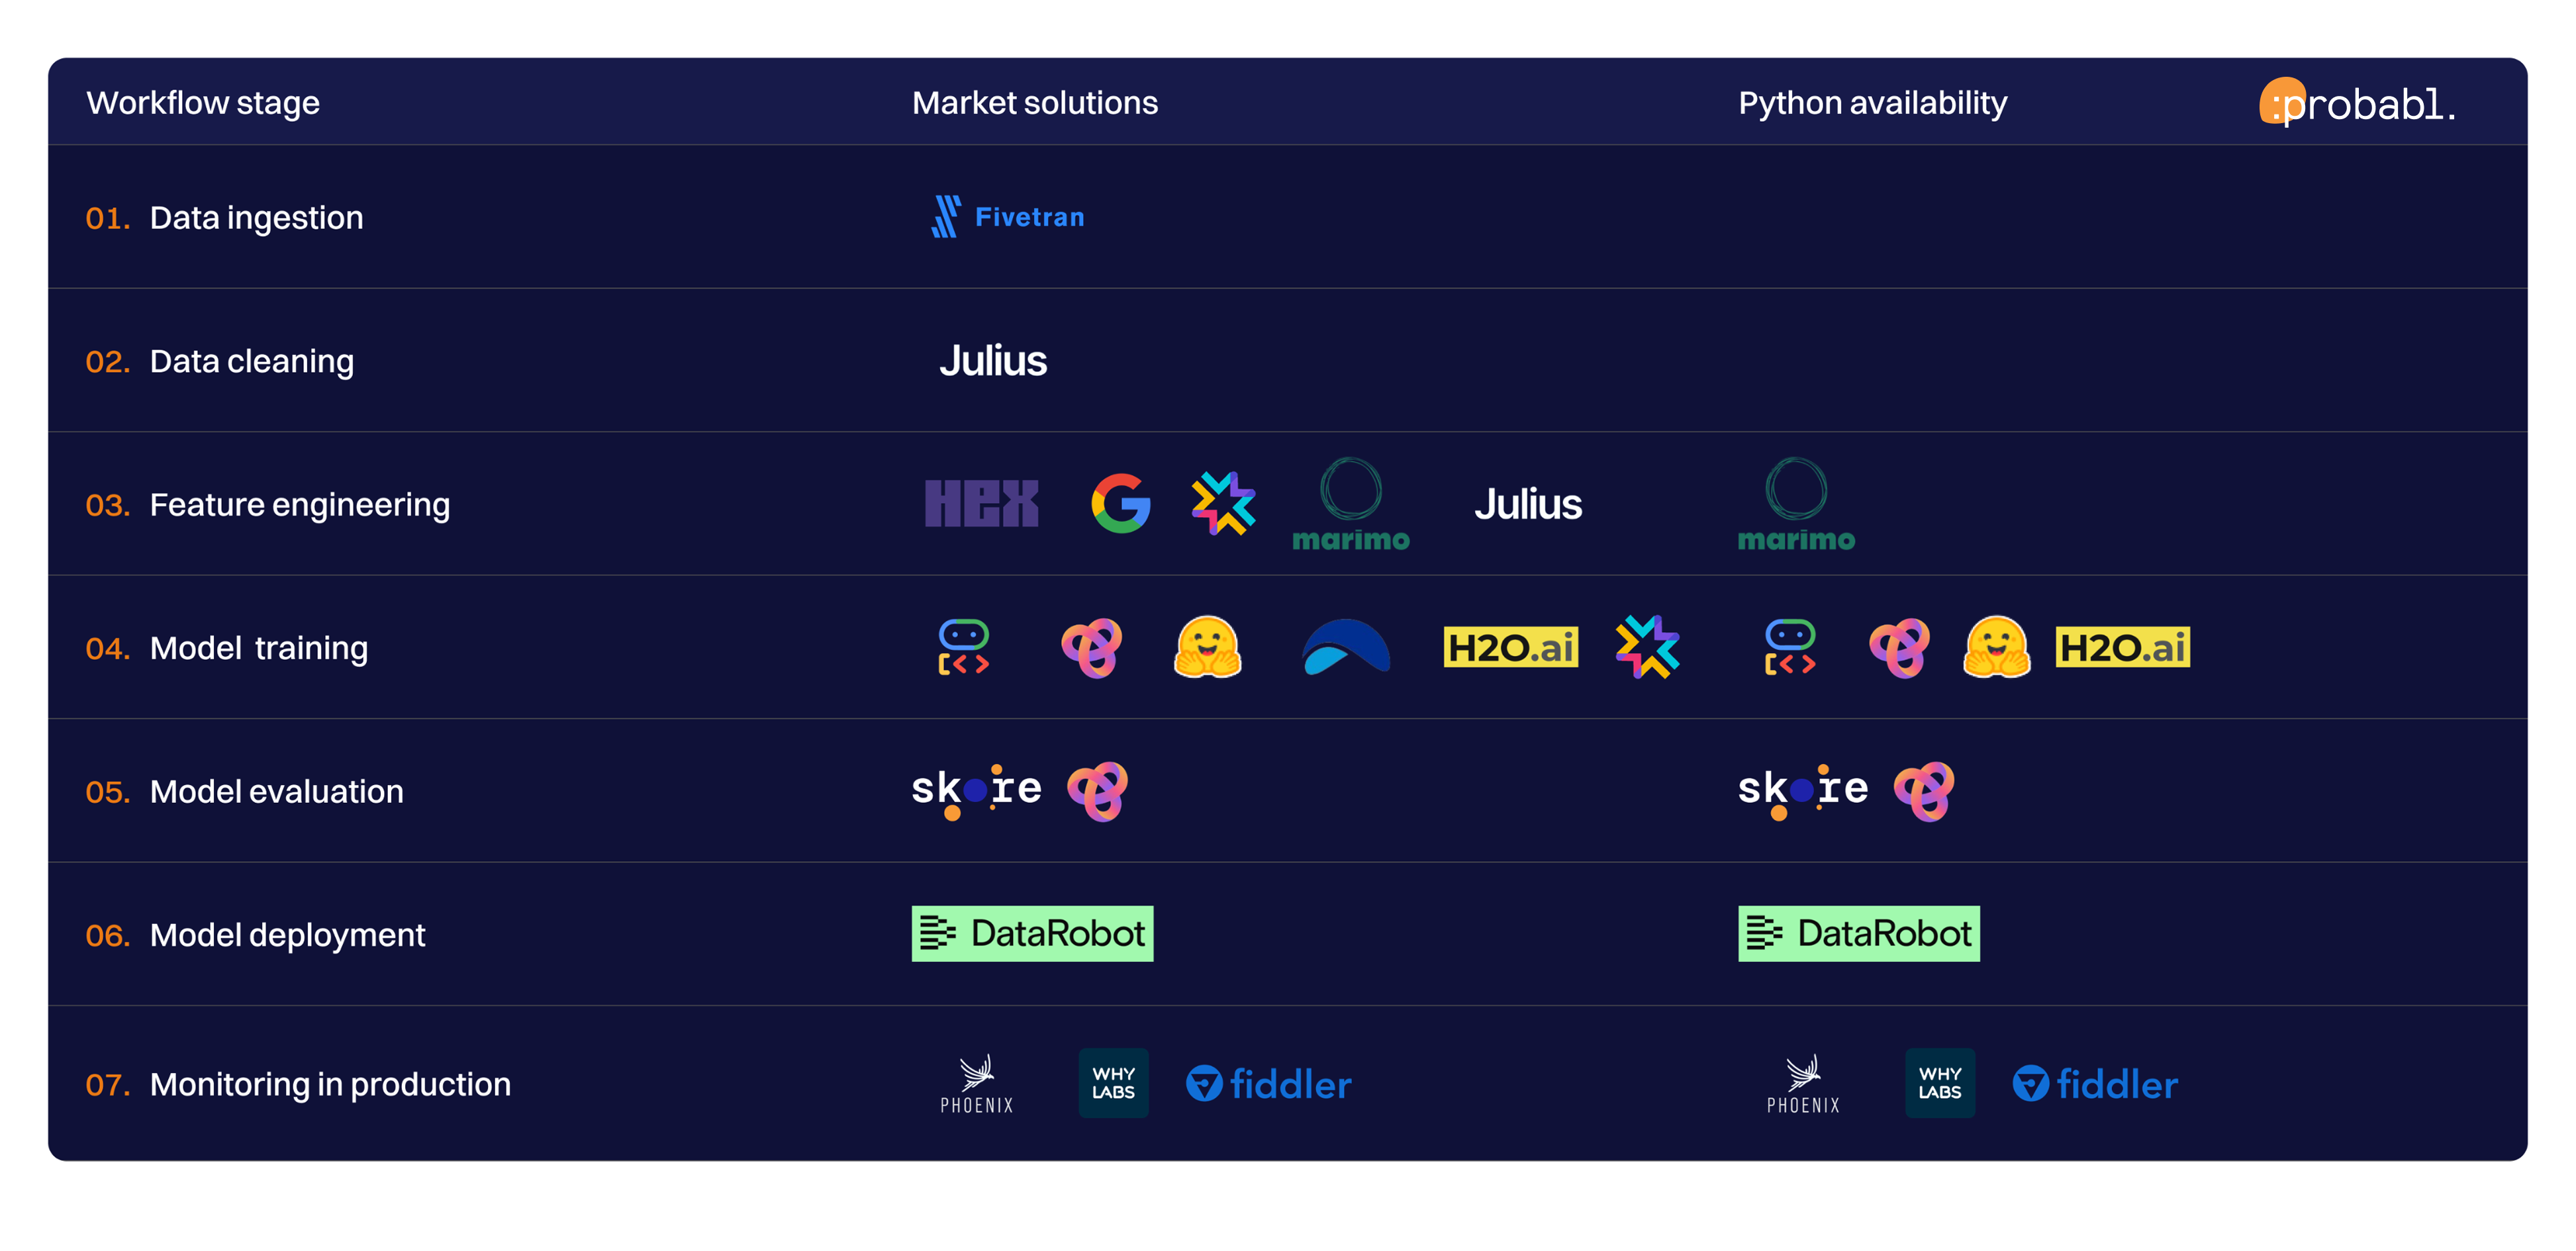Click the fiddler logo under Market solutions
This screenshot has height=1251, width=2576.
[x=1269, y=1084]
